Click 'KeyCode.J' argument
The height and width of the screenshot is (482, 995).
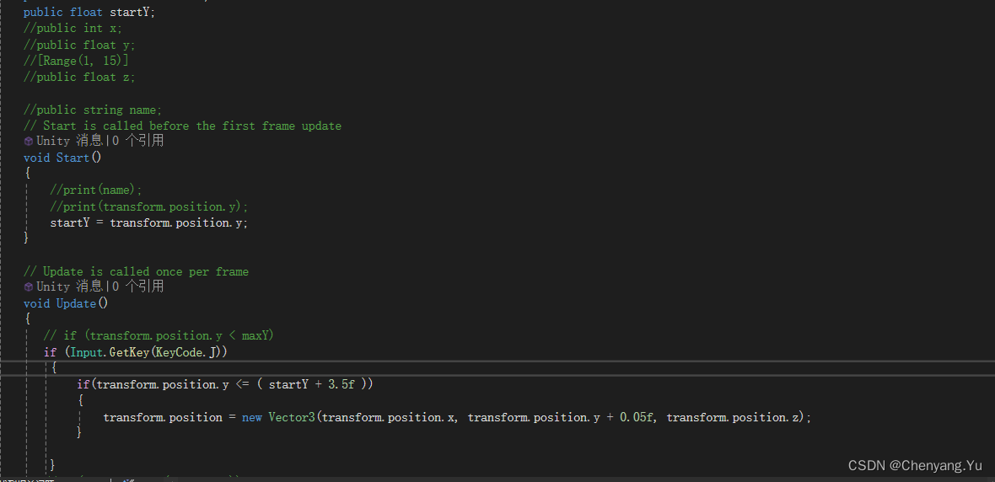click(186, 352)
